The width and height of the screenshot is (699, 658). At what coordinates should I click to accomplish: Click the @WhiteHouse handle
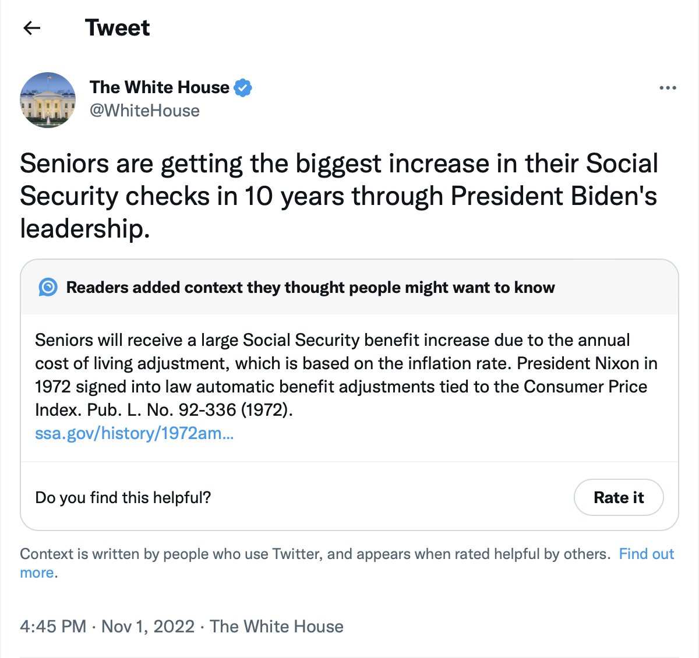tap(144, 111)
